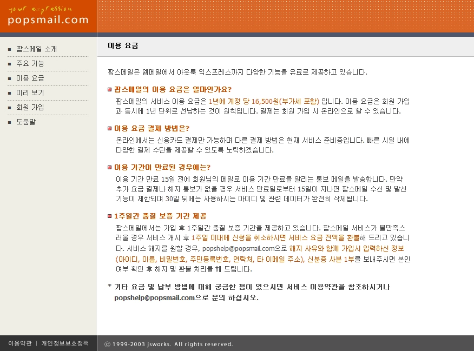The width and height of the screenshot is (474, 351).
Task: Open the 도움말 sidebar menu item
Action: [26, 122]
